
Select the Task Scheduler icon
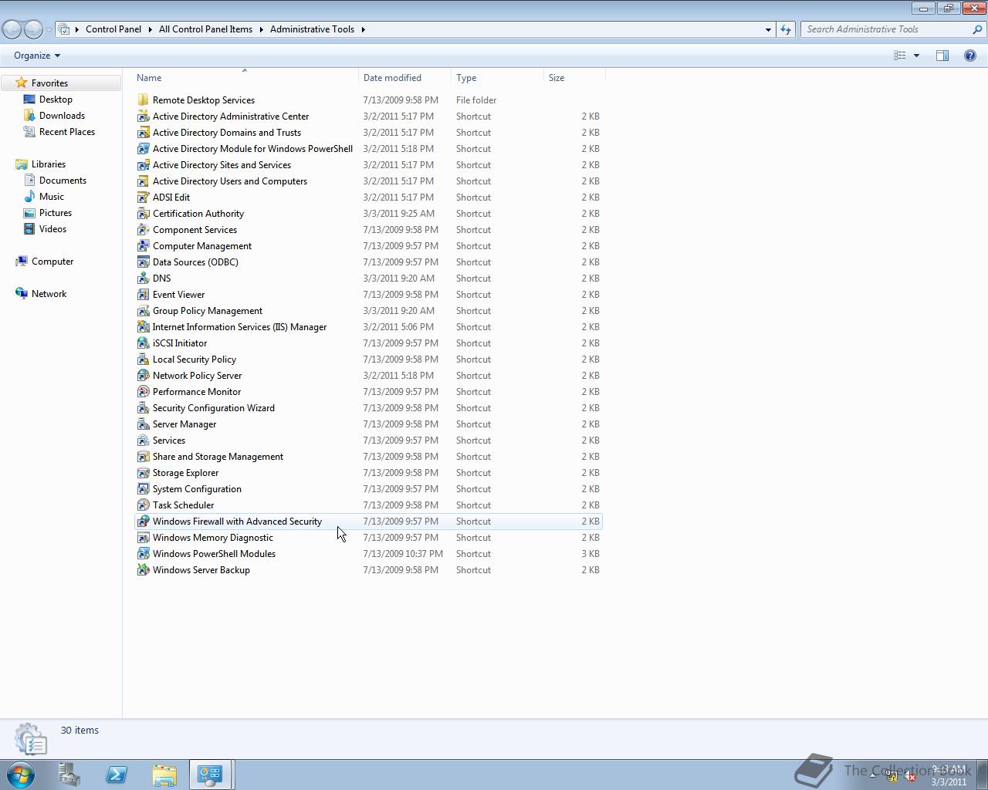pos(143,505)
